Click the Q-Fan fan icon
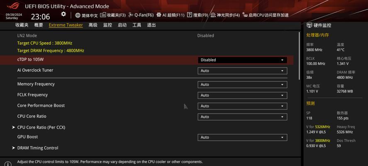The height and width of the screenshot is (166, 368). coord(131,15)
